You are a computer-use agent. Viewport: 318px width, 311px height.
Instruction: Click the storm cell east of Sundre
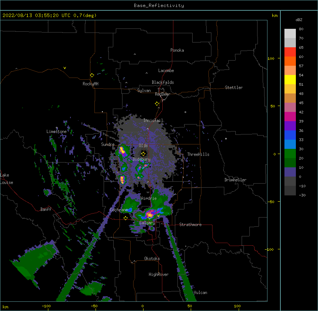pos(122,151)
